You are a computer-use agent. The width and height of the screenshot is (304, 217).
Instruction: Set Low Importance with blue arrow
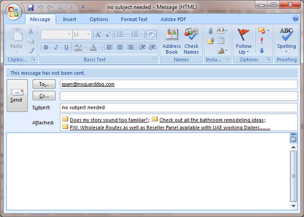pyautogui.click(x=261, y=51)
